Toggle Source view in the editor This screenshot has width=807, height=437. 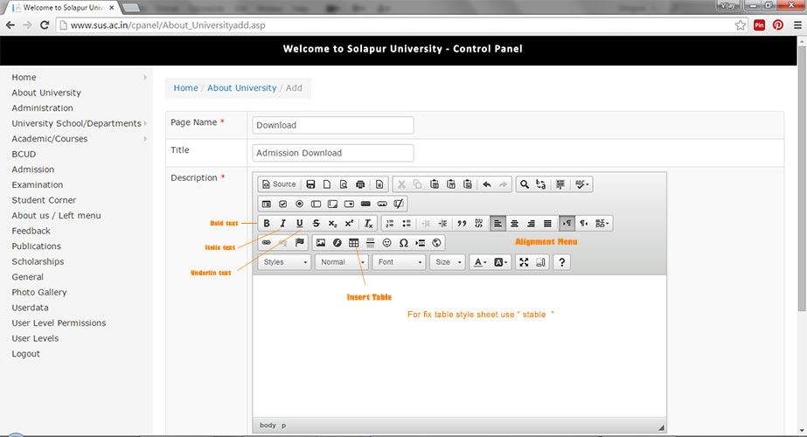[279, 184]
